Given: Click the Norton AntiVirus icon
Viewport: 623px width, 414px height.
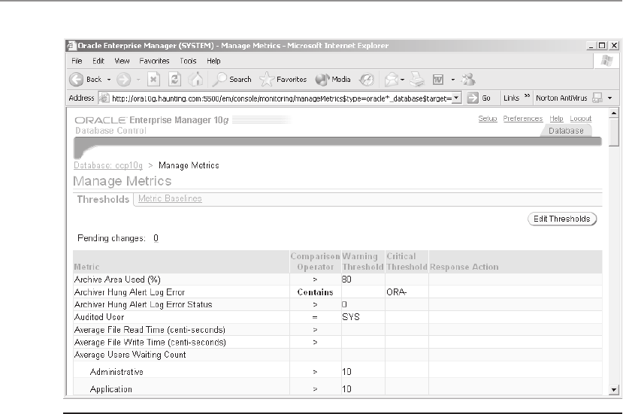Looking at the screenshot, I should coord(597,98).
